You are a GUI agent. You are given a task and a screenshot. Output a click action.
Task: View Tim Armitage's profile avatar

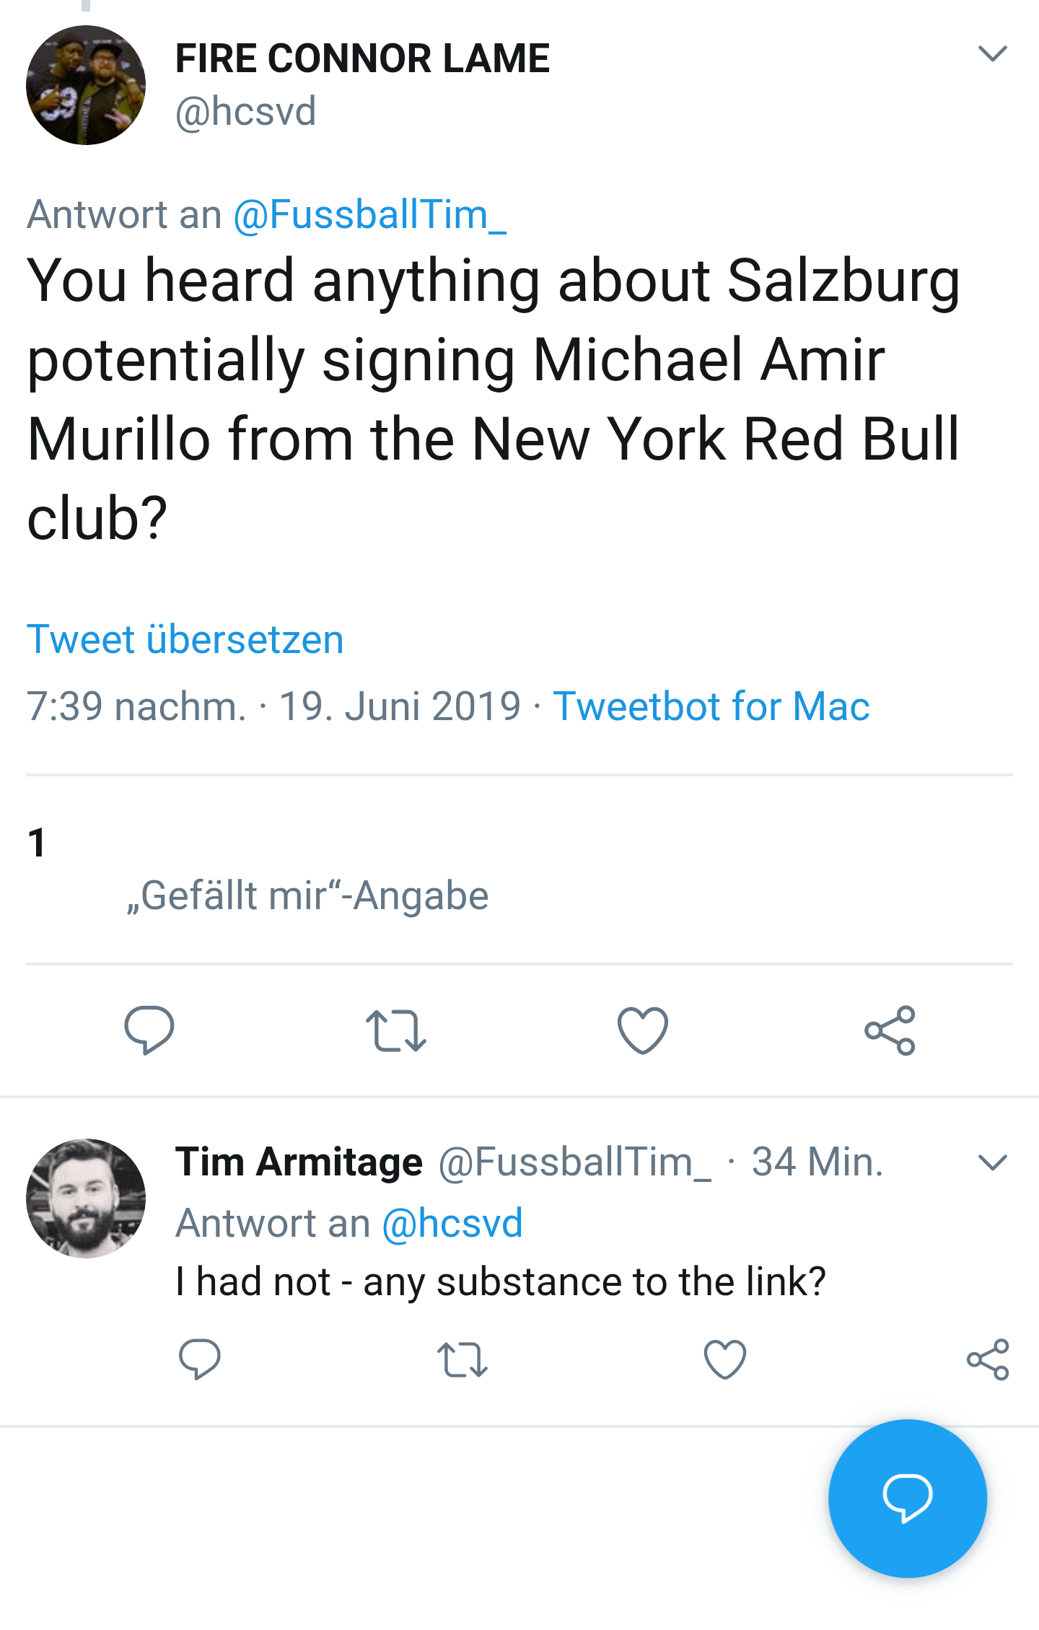point(86,1199)
